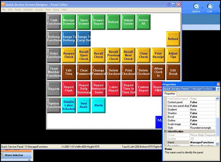Click the Edit Break button
Viewport: 221px width, 162px height.
coord(173,72)
